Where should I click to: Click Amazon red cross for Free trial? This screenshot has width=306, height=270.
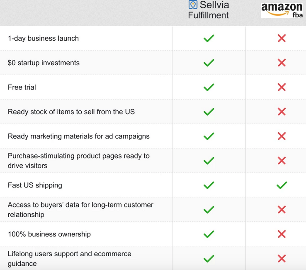click(282, 87)
